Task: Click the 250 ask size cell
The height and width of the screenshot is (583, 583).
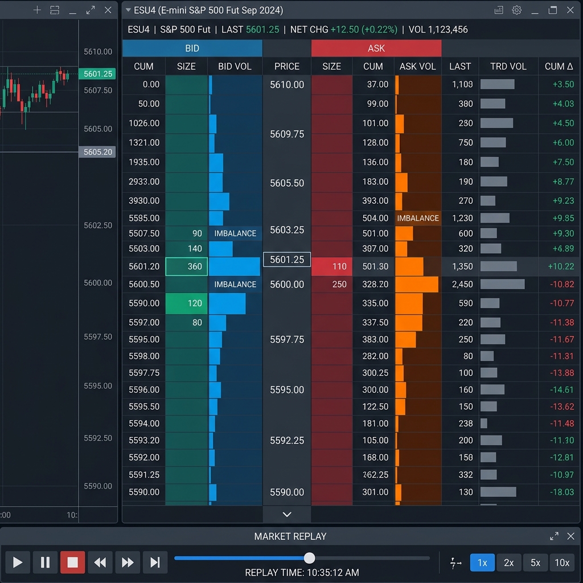Action: pos(332,284)
